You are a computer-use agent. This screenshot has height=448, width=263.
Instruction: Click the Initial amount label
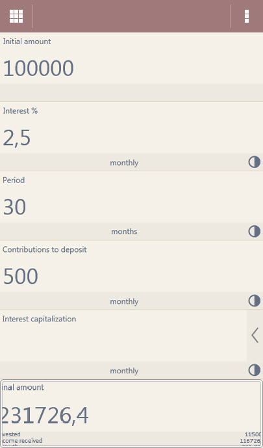click(x=27, y=42)
